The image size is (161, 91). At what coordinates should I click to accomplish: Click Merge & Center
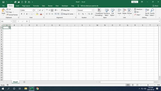[67, 14]
